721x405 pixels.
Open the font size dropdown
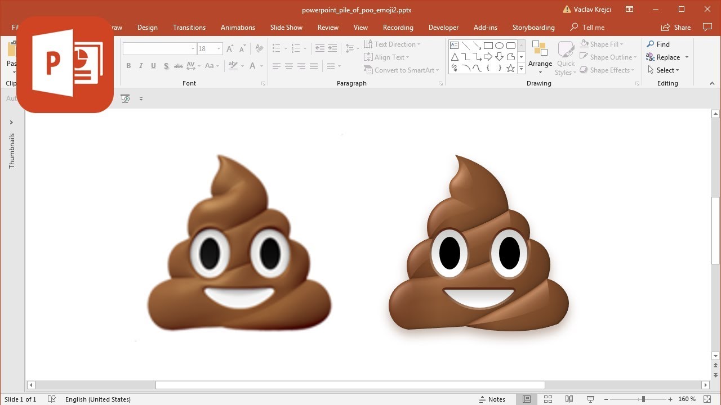pos(219,48)
